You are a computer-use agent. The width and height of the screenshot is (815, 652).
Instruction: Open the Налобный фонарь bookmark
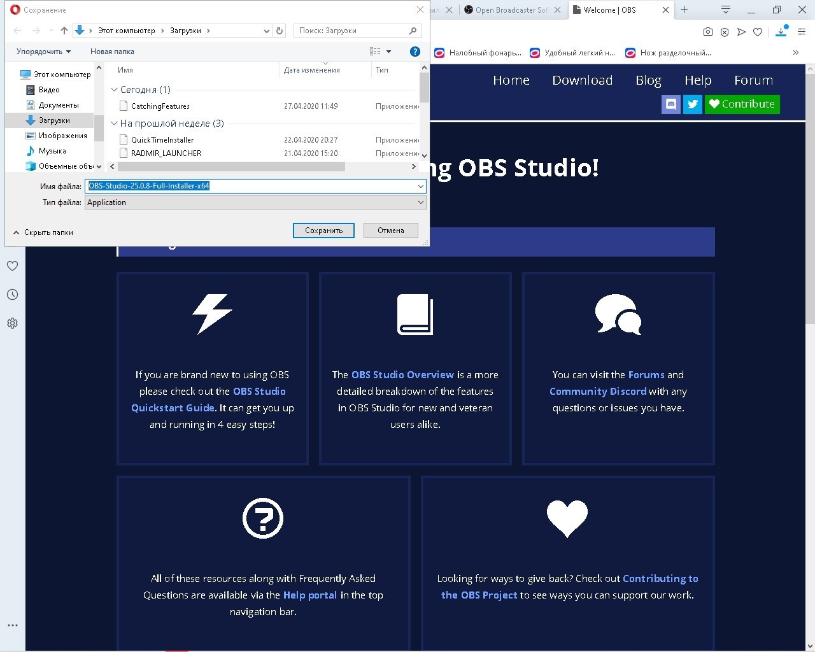click(x=478, y=53)
